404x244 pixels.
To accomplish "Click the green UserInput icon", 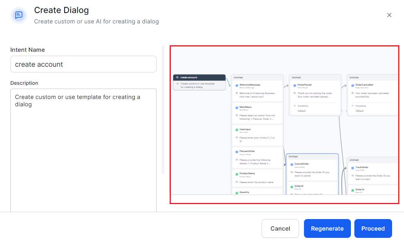I will pos(236,129).
